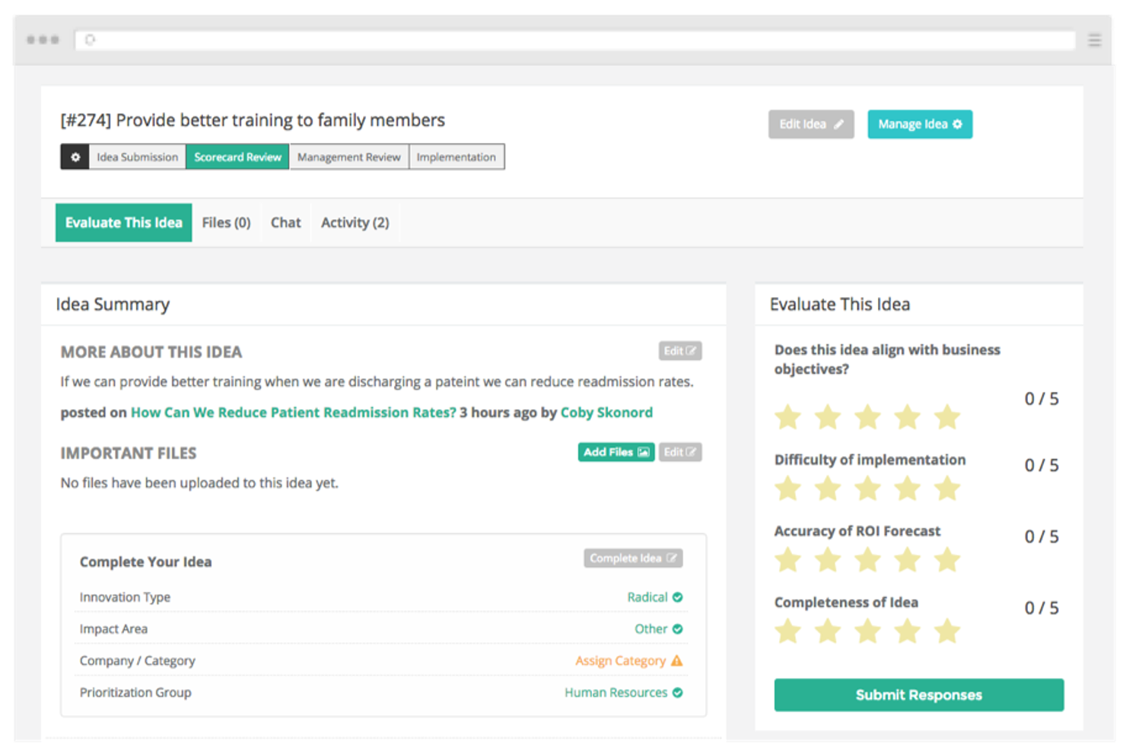
Task: Open the Files (0) tab
Action: point(226,223)
